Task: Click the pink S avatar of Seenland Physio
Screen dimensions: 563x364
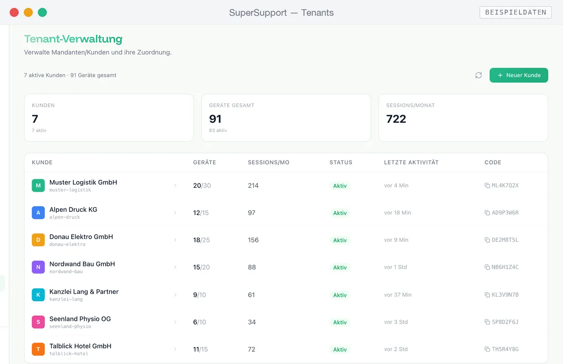Action: 38,322
